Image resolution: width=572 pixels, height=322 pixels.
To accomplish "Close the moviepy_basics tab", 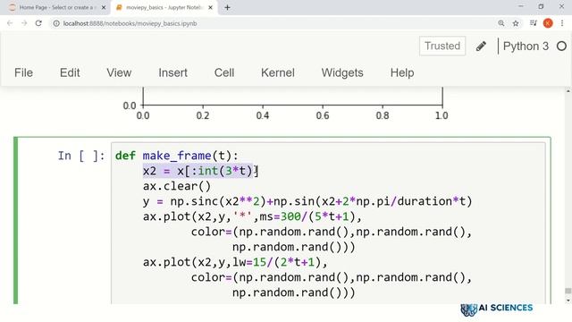I will click(211, 7).
